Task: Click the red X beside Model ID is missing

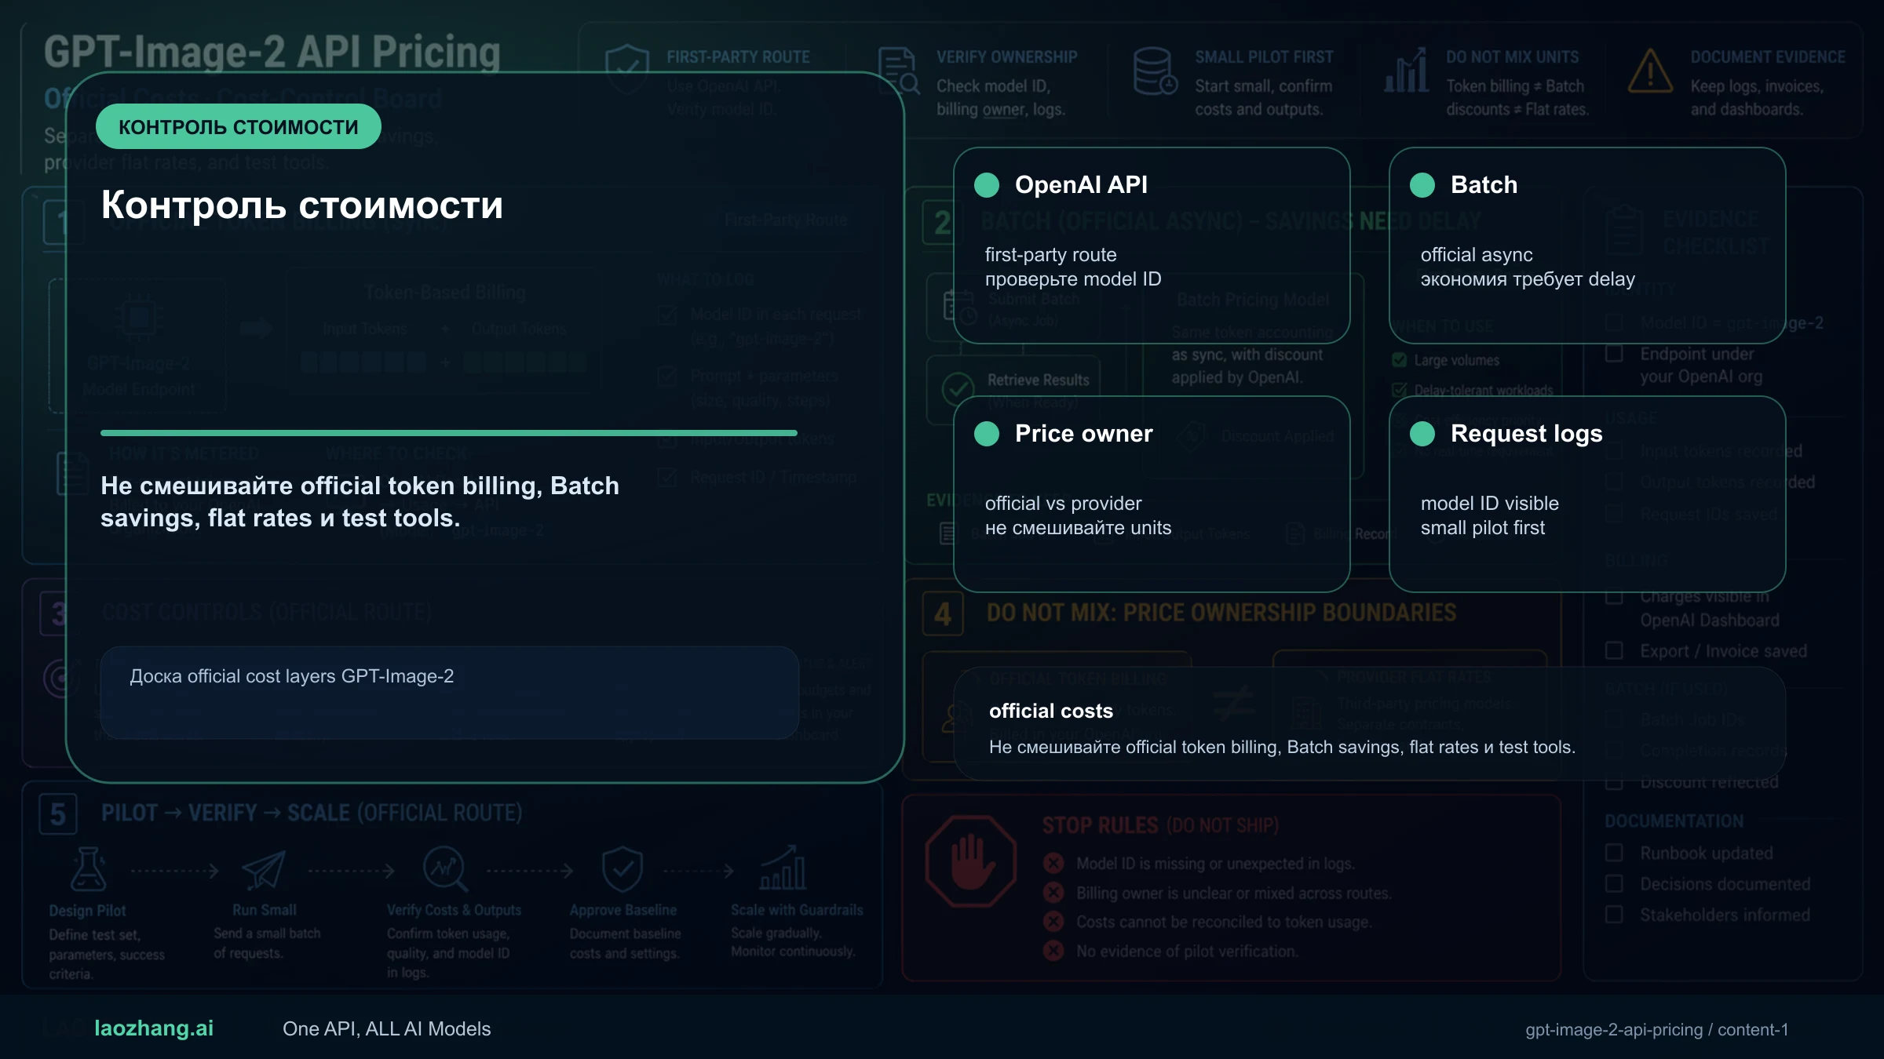Action: point(1053,864)
